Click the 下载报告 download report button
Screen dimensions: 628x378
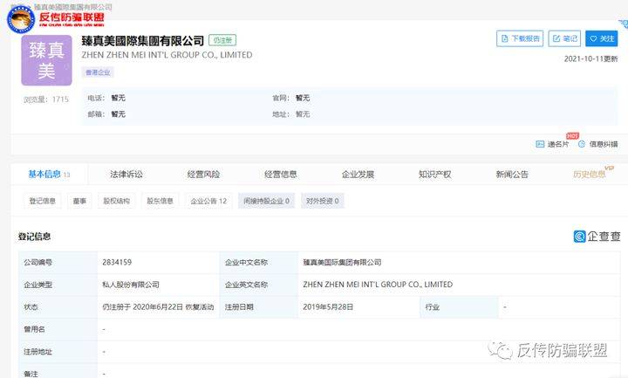click(520, 38)
